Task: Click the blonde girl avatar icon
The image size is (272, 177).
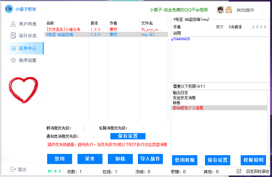Action: [228, 10]
